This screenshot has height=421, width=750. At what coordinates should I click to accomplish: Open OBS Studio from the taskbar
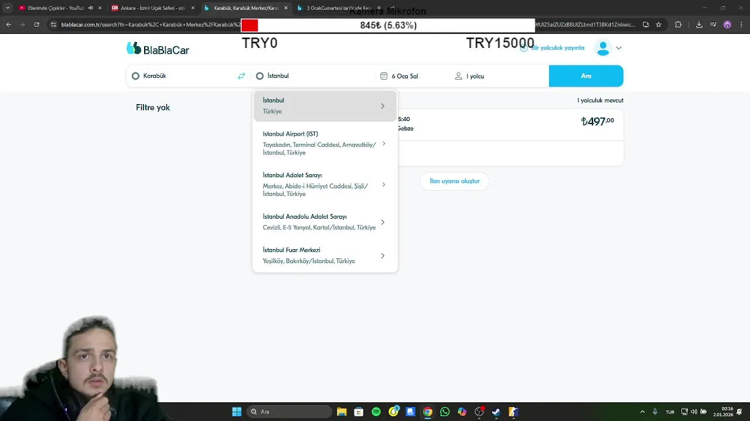(x=479, y=412)
